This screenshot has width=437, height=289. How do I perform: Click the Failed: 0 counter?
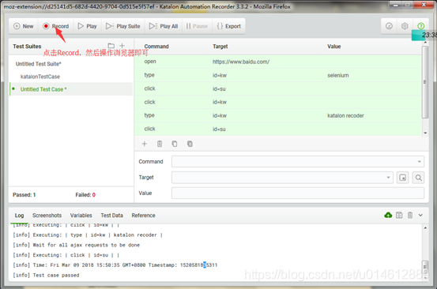click(85, 194)
